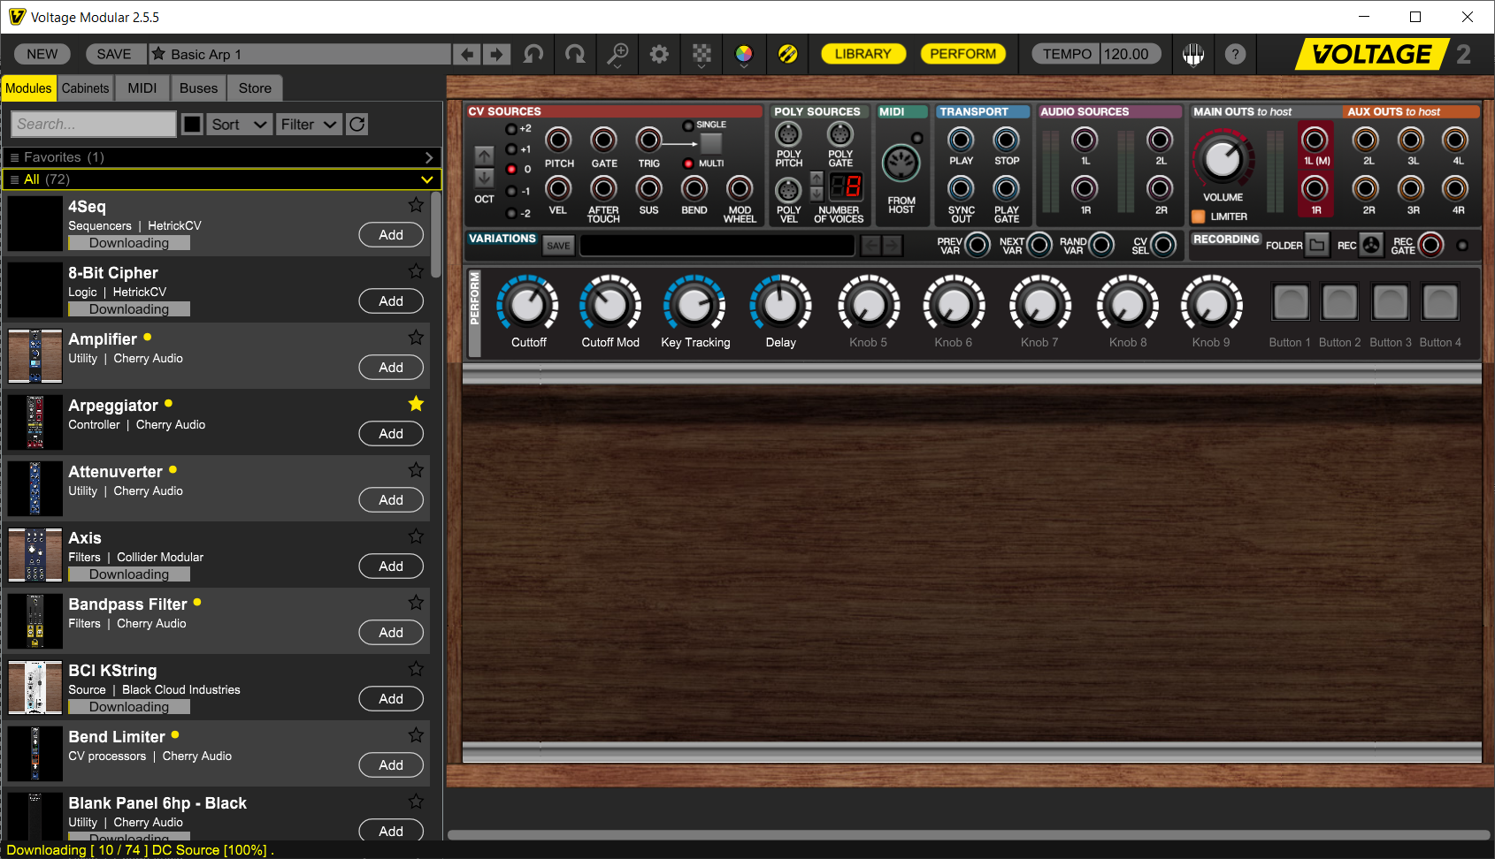This screenshot has height=859, width=1495.
Task: Click the black color filter square
Action: pyautogui.click(x=192, y=125)
